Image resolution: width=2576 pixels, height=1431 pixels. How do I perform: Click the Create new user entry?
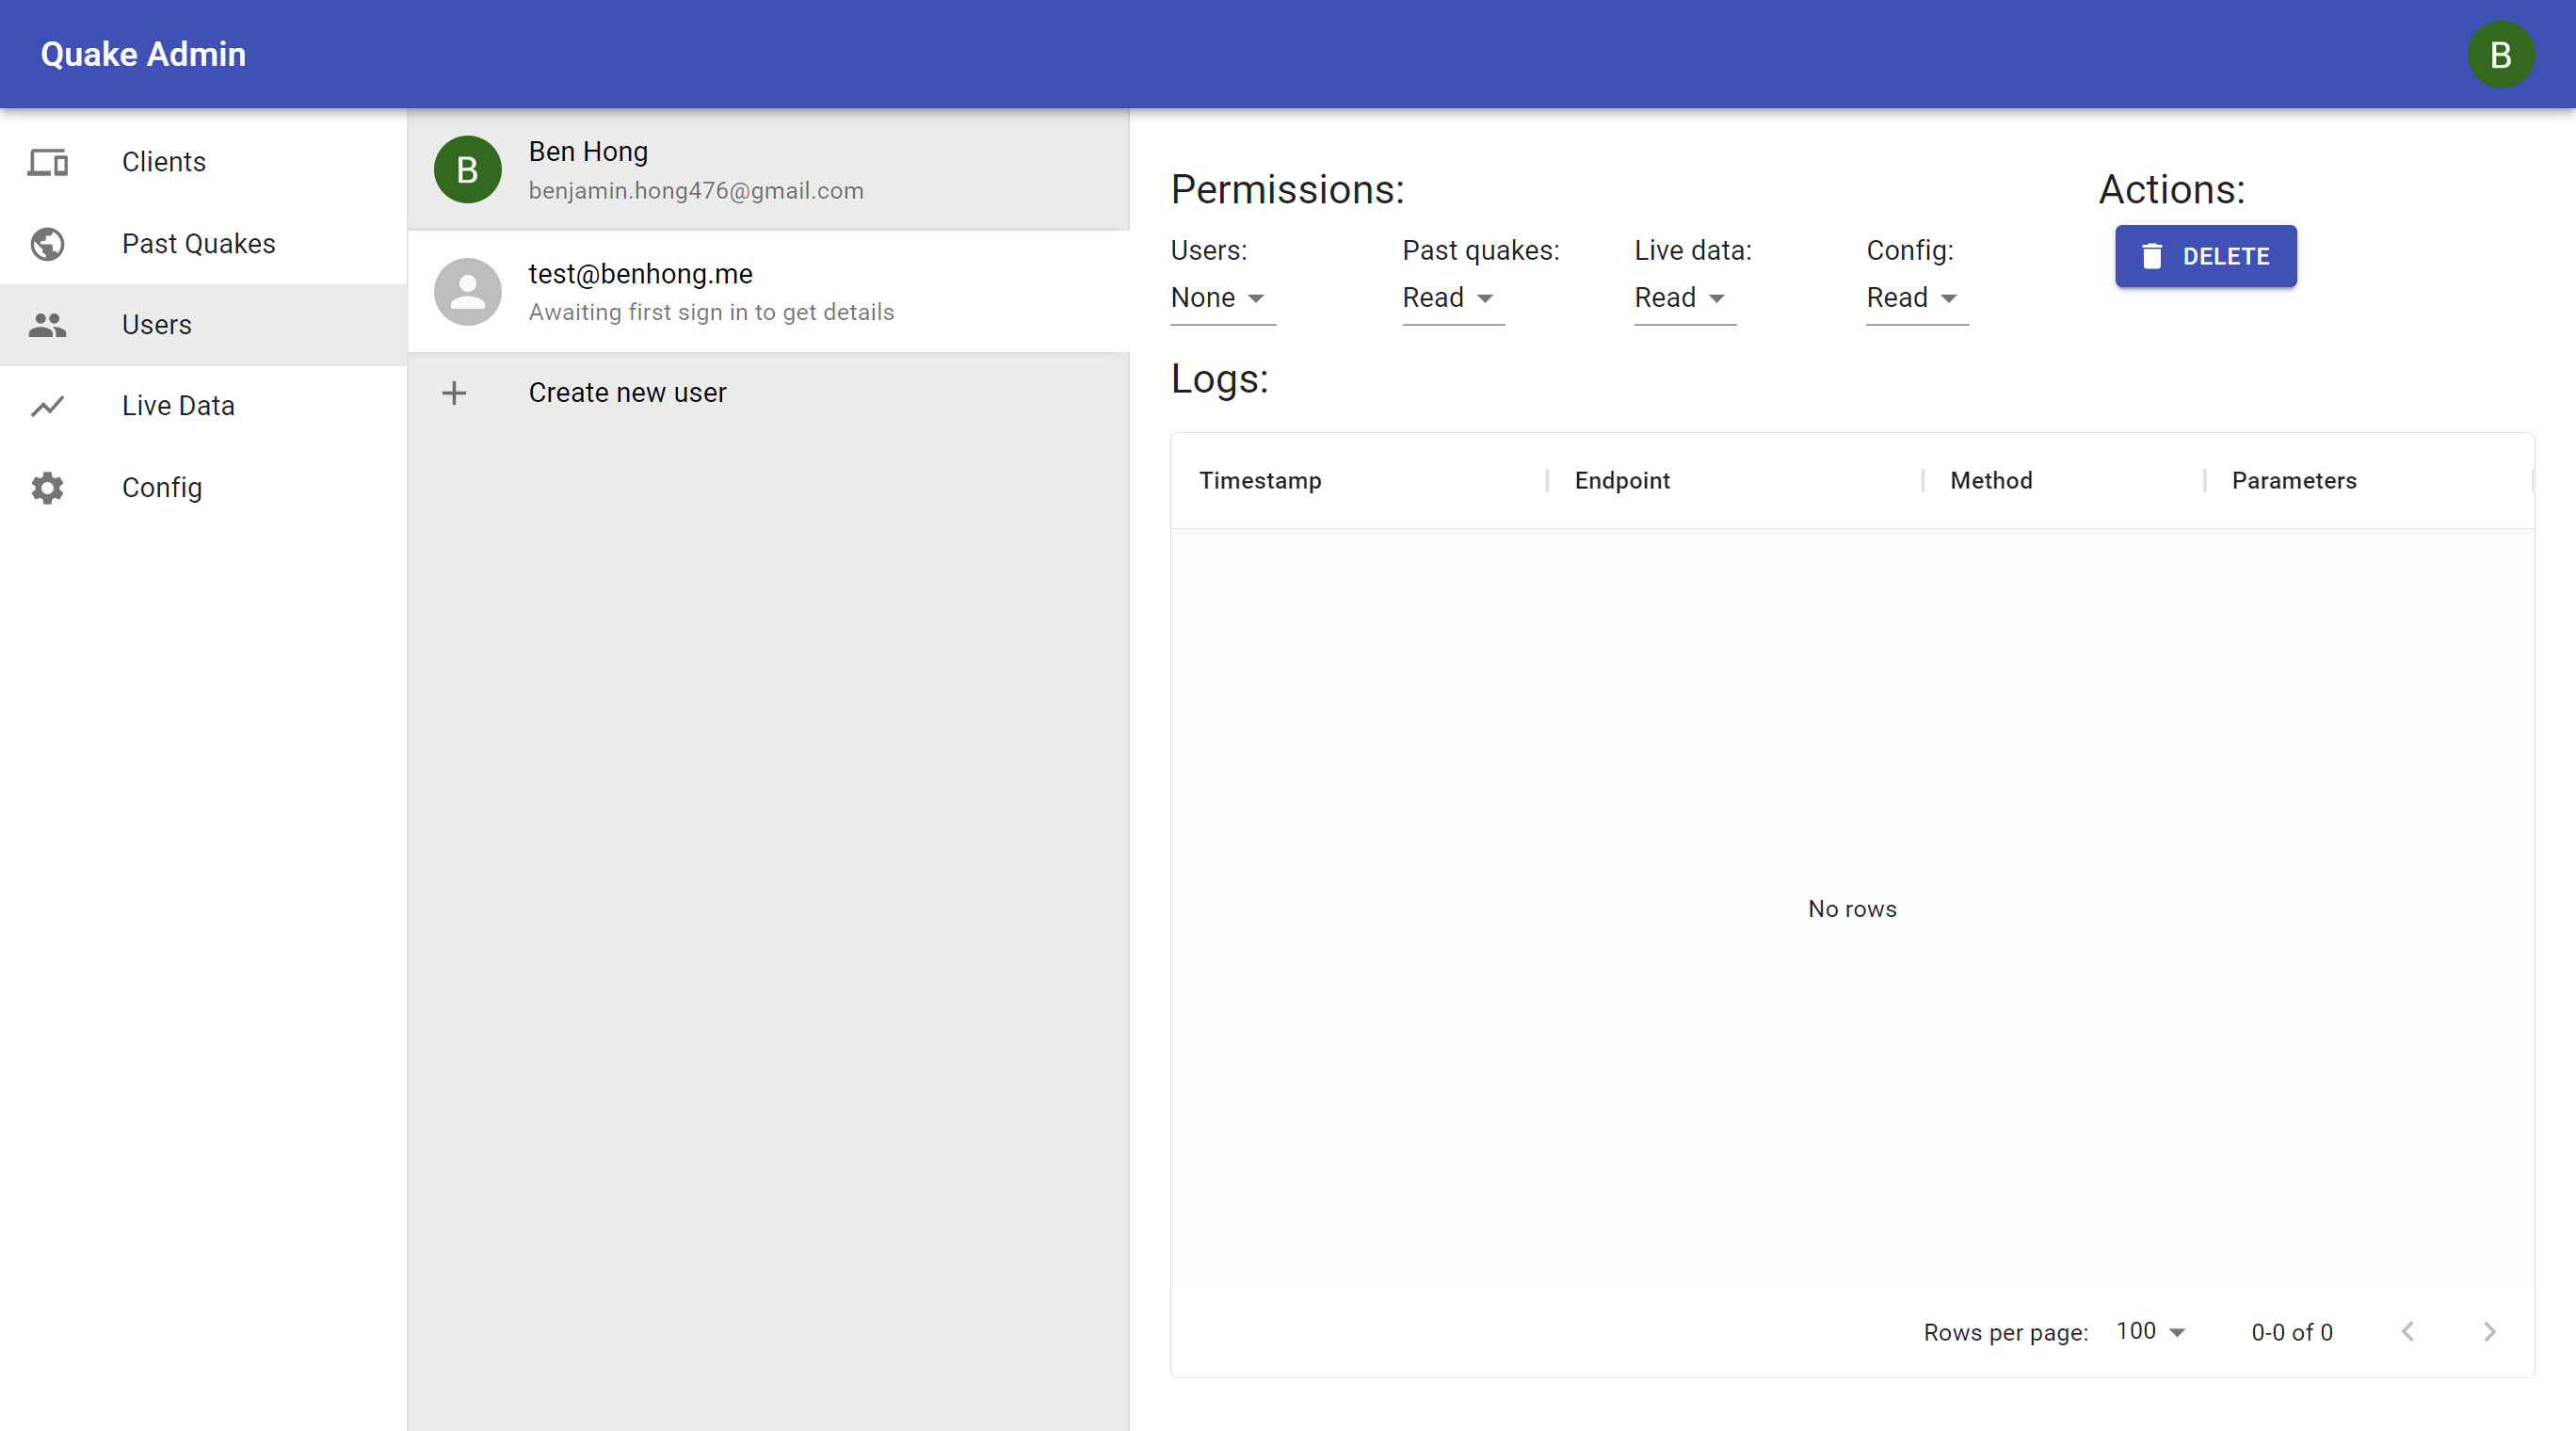(627, 393)
